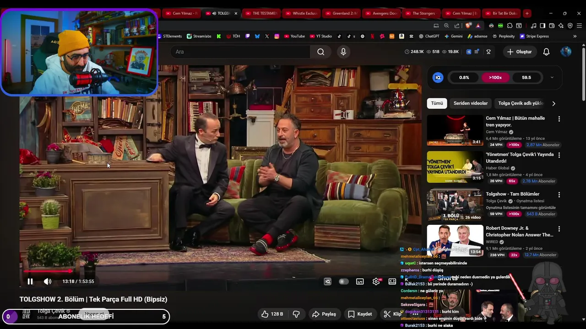Activate voice search with the microphone icon
This screenshot has width=586, height=329.
(x=343, y=52)
